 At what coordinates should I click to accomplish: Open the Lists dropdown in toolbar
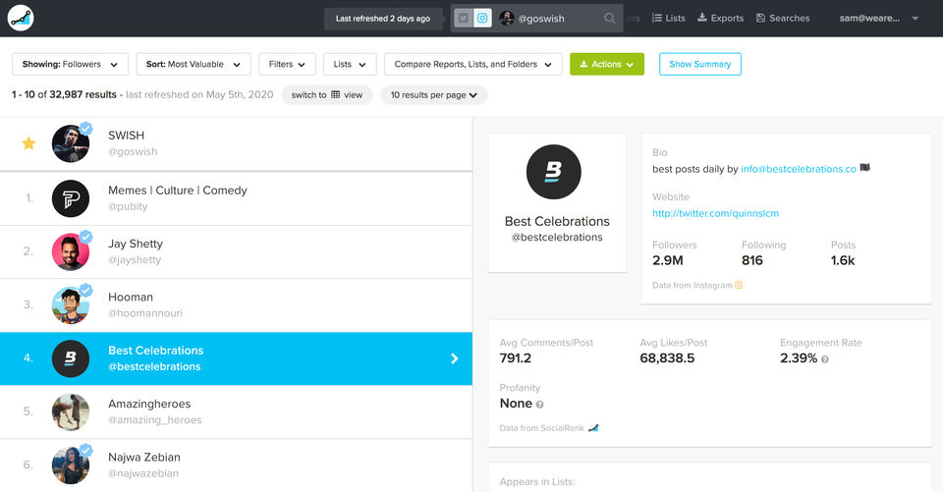pos(350,65)
